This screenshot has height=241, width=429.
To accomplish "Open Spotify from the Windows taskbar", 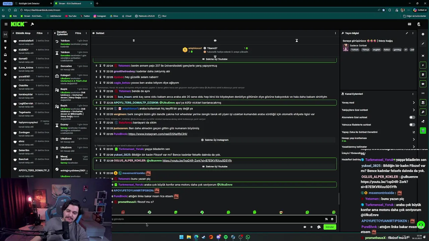I will pos(226,237).
